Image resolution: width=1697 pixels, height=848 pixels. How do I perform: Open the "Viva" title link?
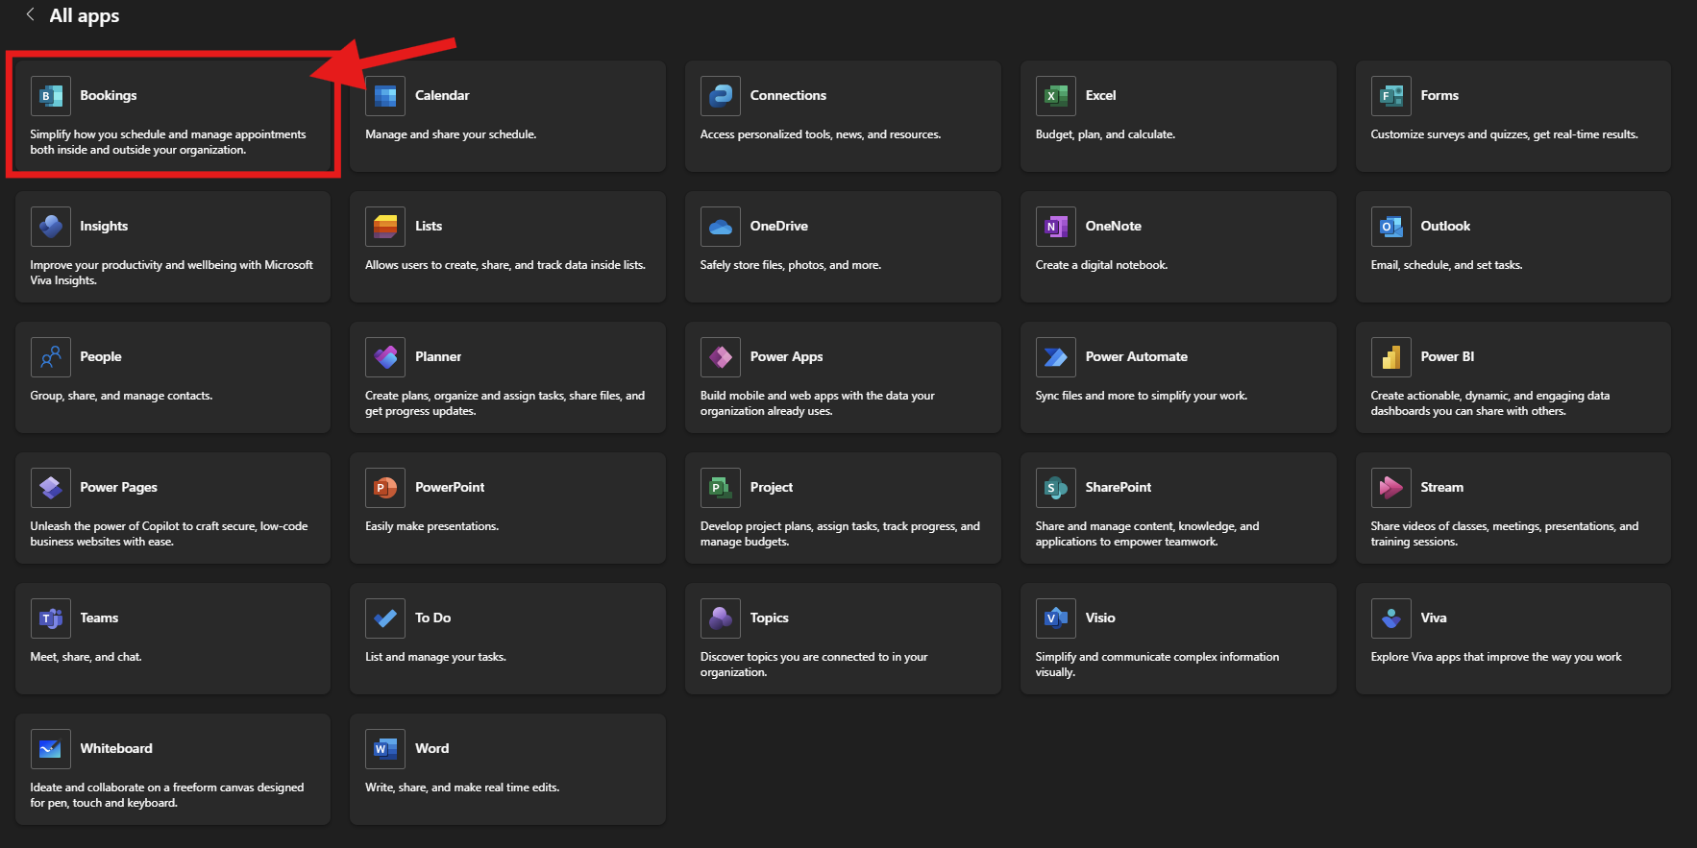pyautogui.click(x=1434, y=618)
